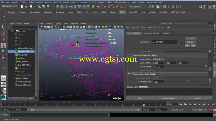
Task: Go to start of playback range
Action: click(181, 104)
